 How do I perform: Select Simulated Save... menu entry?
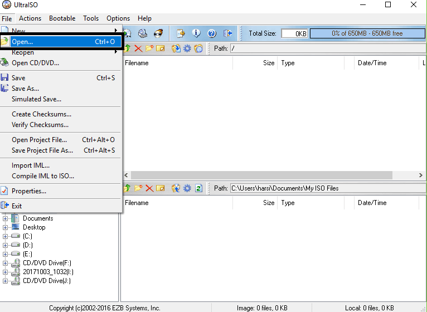(x=61, y=99)
